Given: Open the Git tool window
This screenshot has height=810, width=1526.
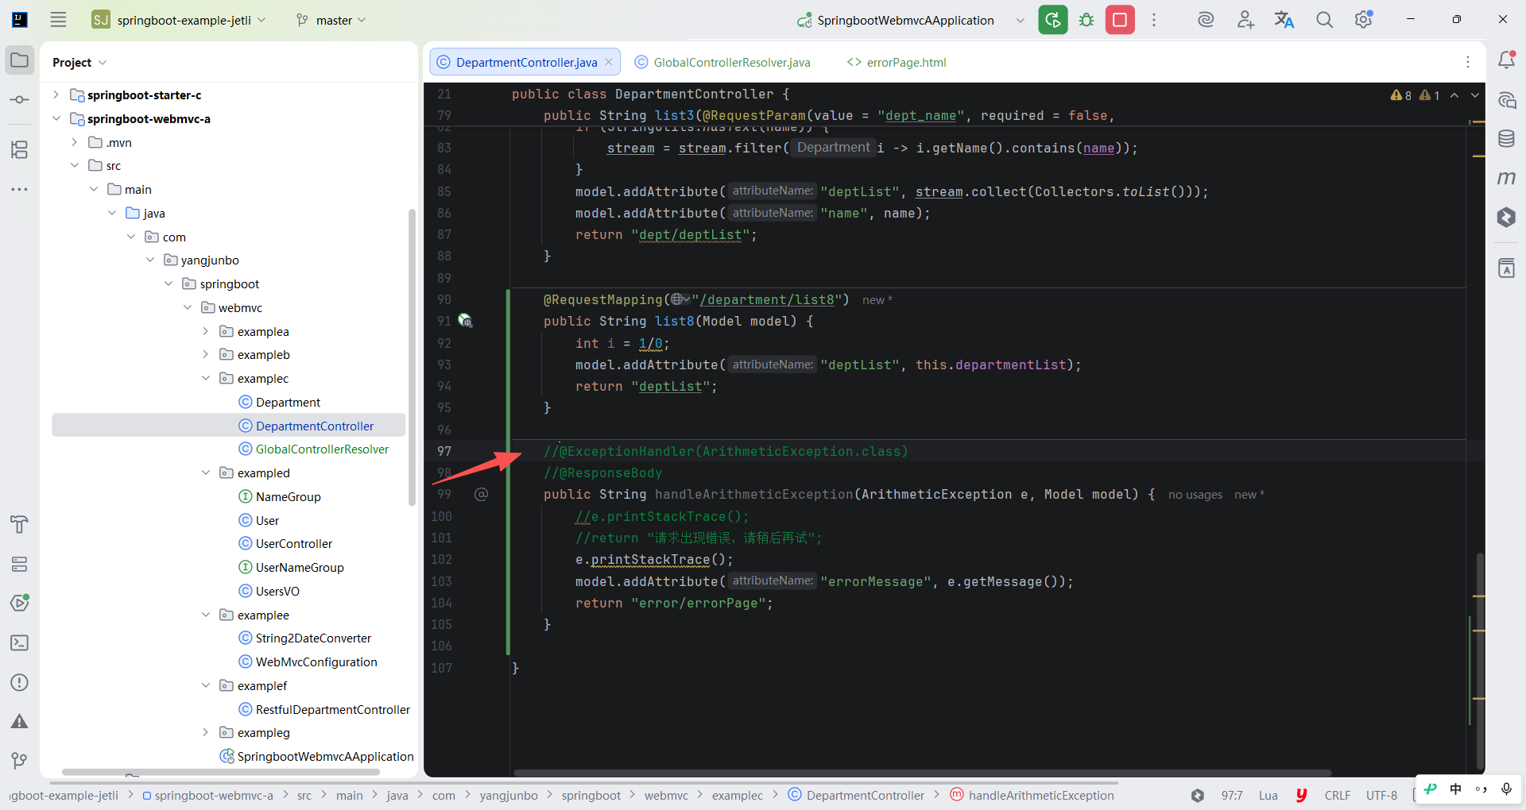Looking at the screenshot, I should [x=20, y=761].
